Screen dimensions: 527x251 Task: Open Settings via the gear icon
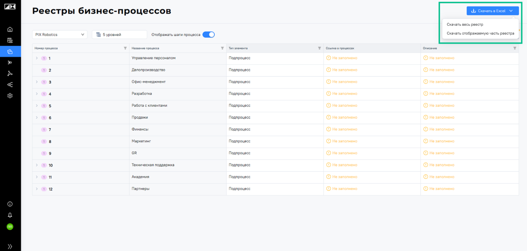point(10,96)
